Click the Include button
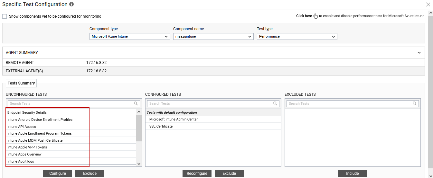The height and width of the screenshot is (178, 433). [353, 174]
